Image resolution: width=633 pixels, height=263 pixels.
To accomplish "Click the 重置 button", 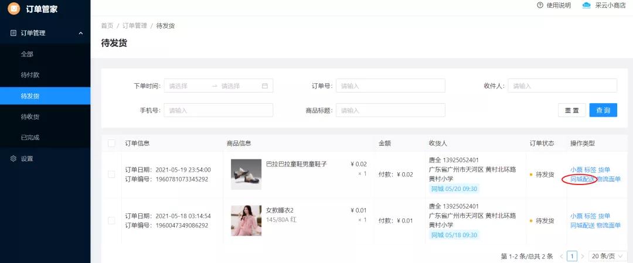I will click(572, 110).
